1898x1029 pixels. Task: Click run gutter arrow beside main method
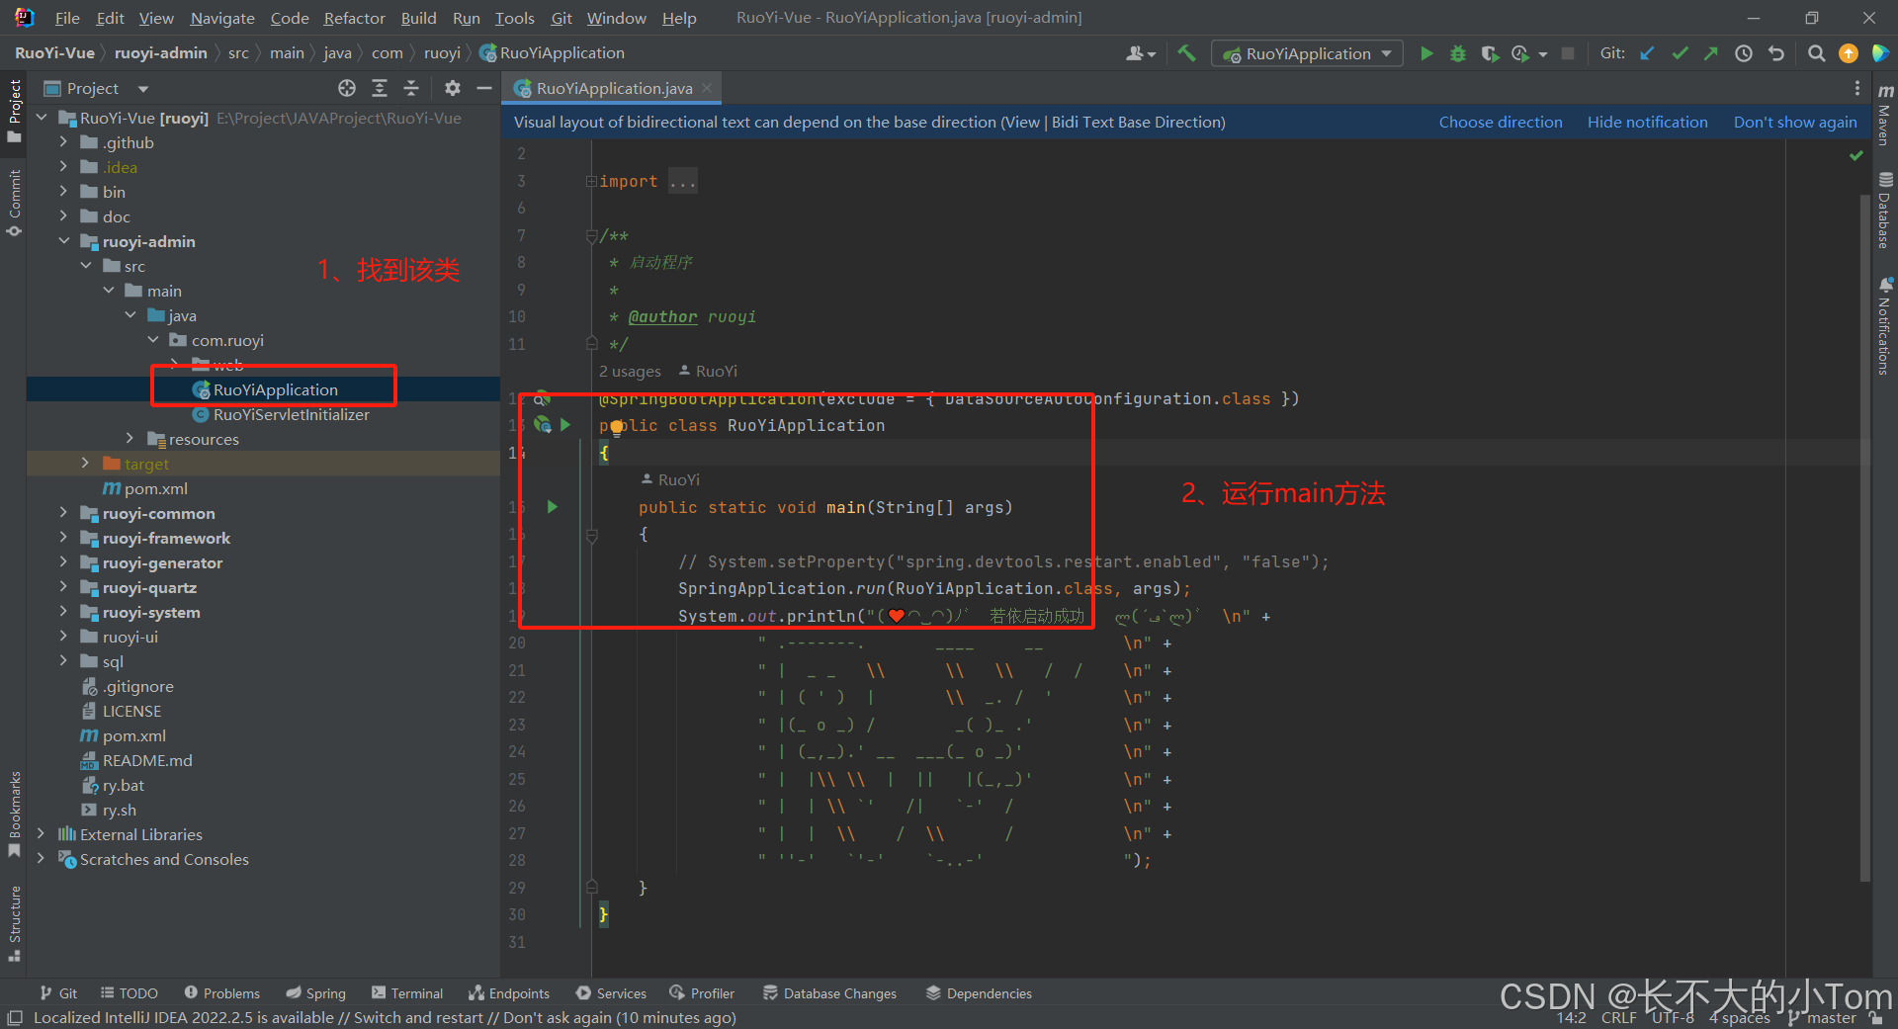click(553, 507)
